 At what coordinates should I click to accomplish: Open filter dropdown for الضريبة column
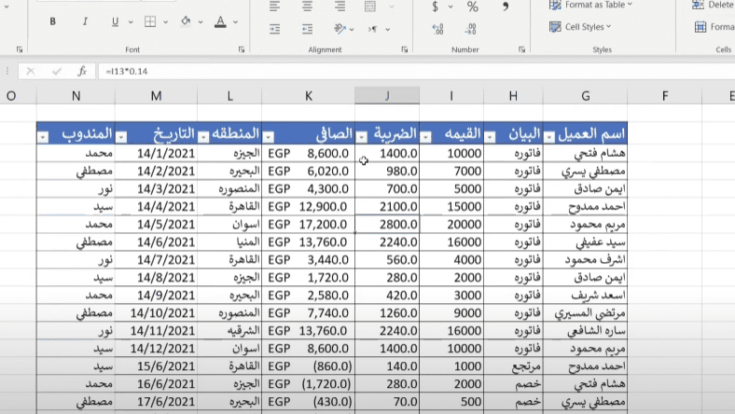point(361,137)
